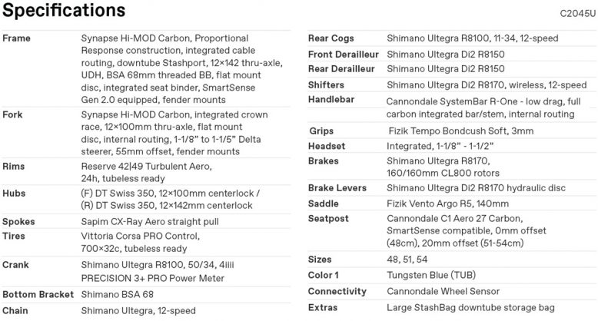
Task: Select the Hubs label
Action: click(x=15, y=194)
